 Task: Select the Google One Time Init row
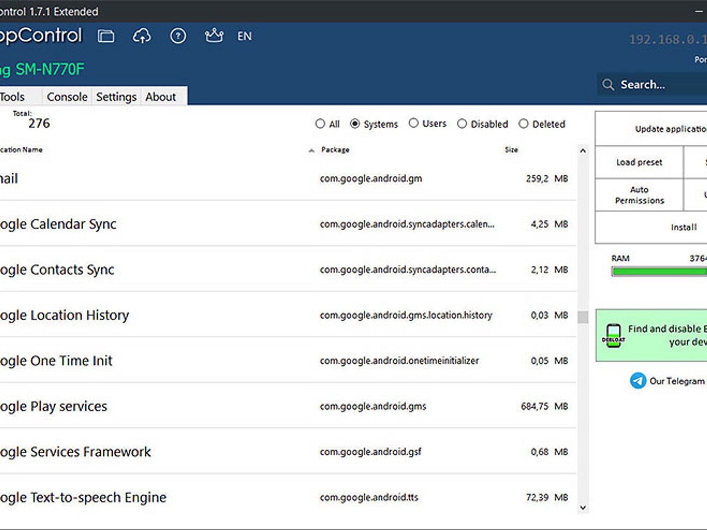pos(288,360)
